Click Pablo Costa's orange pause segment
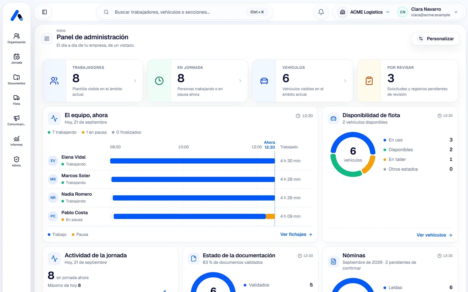This screenshot has height=292, width=468. (270, 216)
